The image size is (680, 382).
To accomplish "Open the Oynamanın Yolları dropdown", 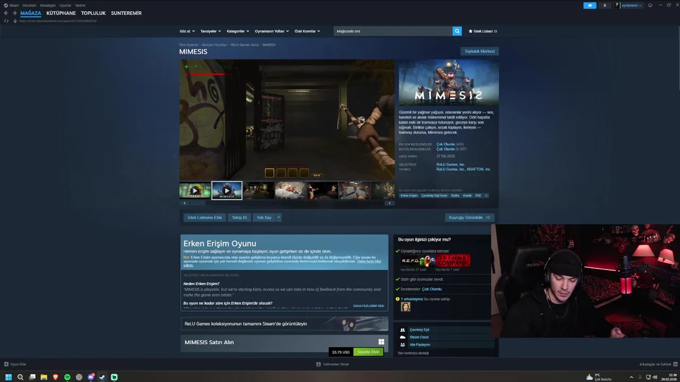I will point(271,31).
